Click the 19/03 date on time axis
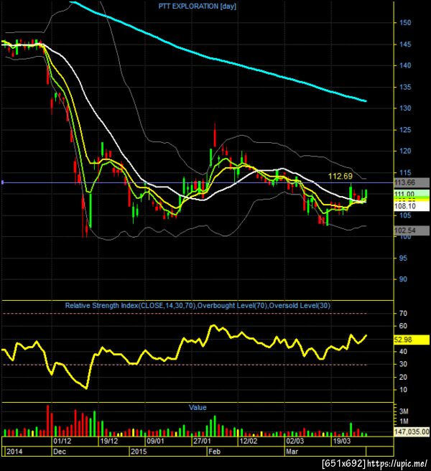 click(341, 441)
